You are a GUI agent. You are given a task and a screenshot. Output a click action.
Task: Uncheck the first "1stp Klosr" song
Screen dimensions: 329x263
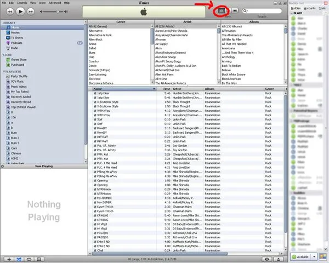[95, 93]
